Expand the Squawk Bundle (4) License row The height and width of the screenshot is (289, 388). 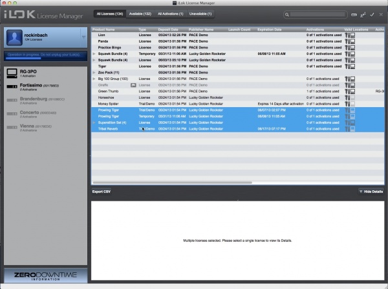(94, 60)
